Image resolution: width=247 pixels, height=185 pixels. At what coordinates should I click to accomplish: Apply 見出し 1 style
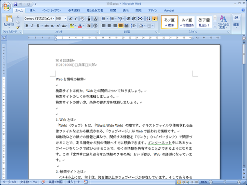tap(204, 22)
